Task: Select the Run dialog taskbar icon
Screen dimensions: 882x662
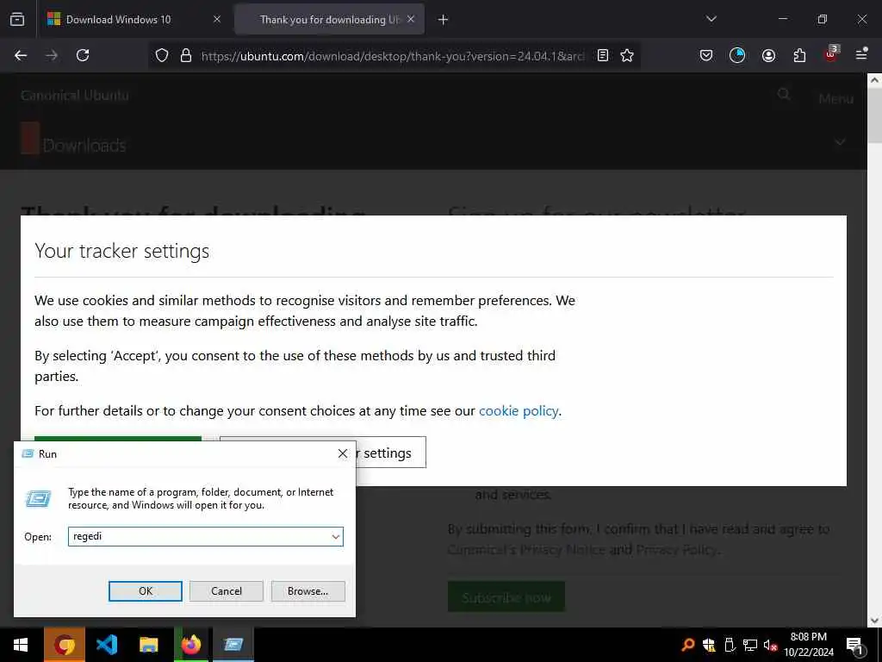Action: (233, 645)
